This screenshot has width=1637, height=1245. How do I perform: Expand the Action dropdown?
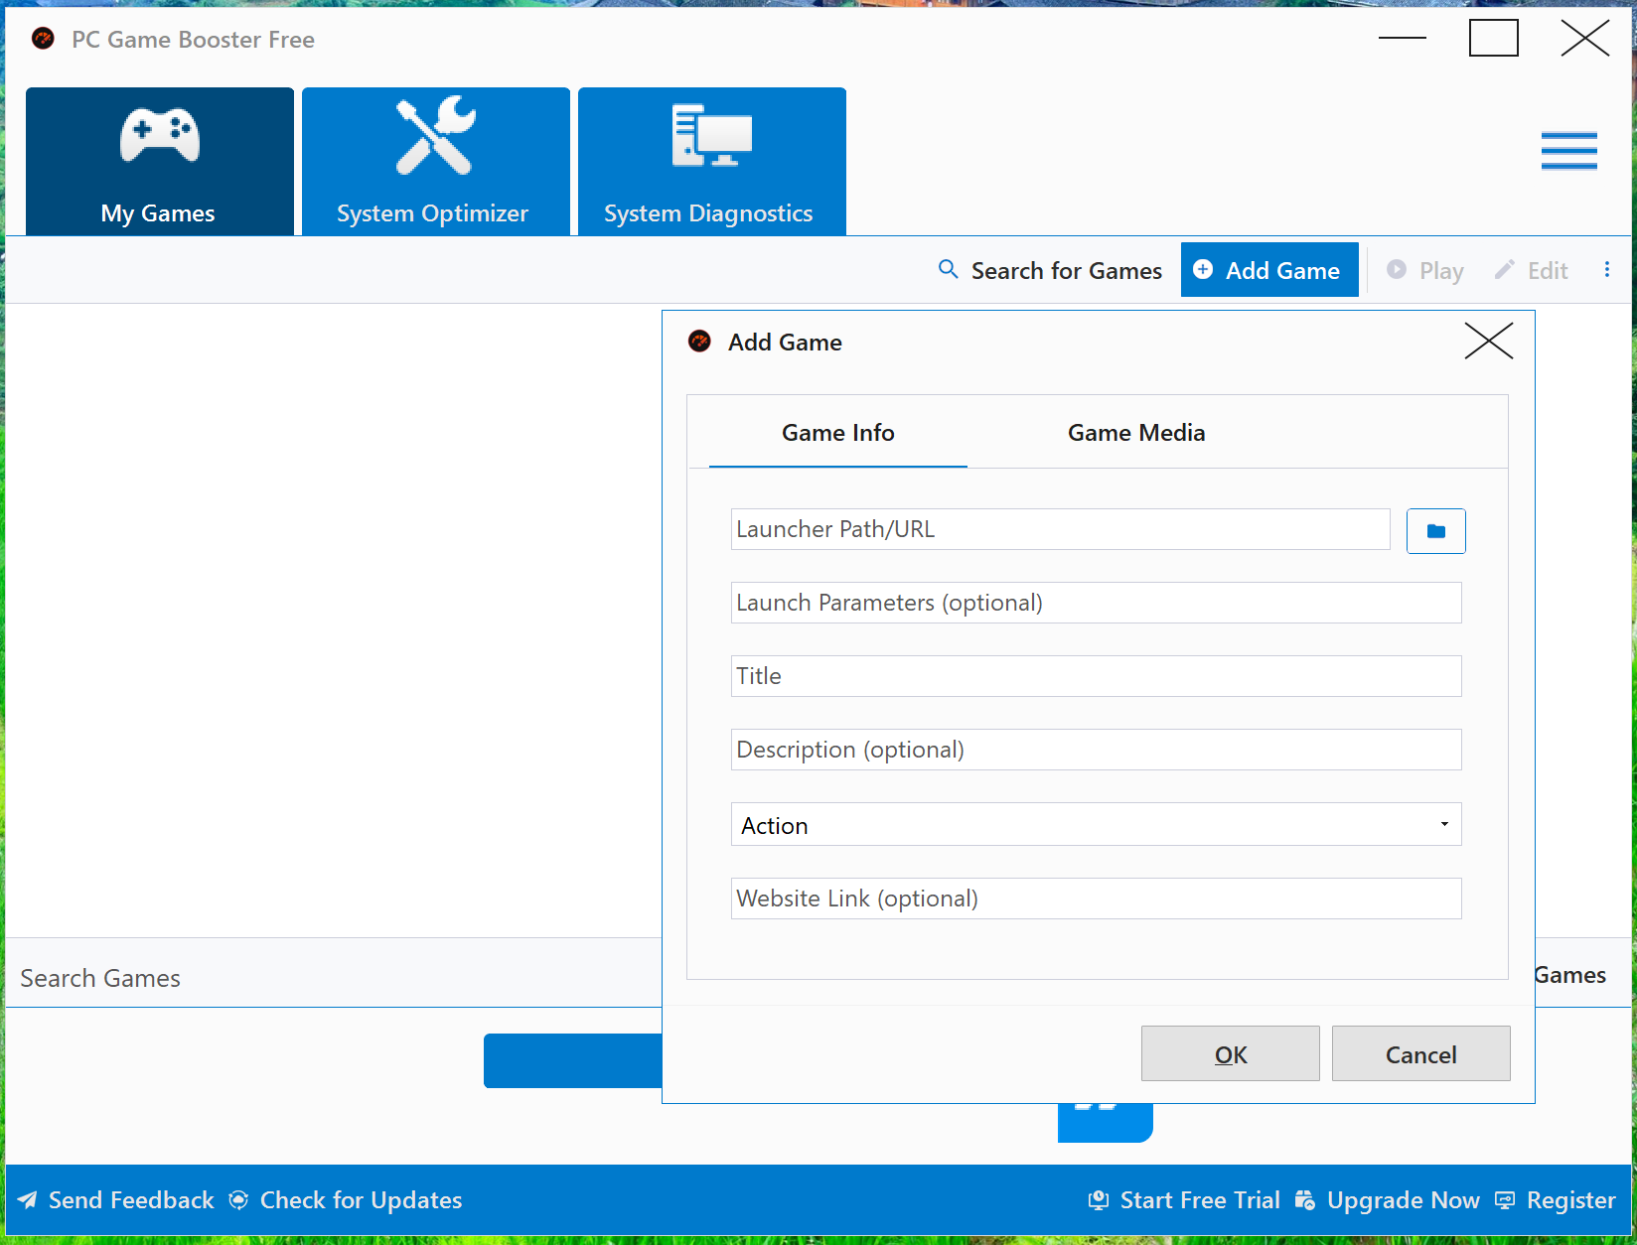(1097, 824)
